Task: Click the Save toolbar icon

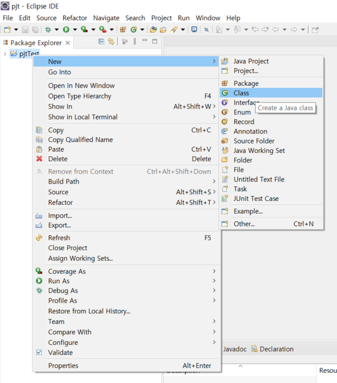Action: click(x=25, y=30)
